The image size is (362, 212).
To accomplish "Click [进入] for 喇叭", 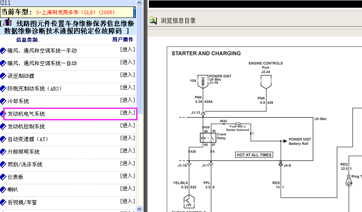I will click(x=128, y=189).
